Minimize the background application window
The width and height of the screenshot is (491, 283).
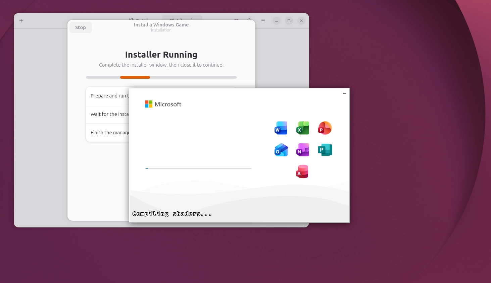coord(277,21)
